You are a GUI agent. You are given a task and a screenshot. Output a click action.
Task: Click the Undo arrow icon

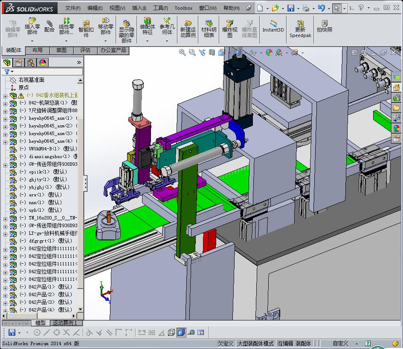pyautogui.click(x=321, y=8)
